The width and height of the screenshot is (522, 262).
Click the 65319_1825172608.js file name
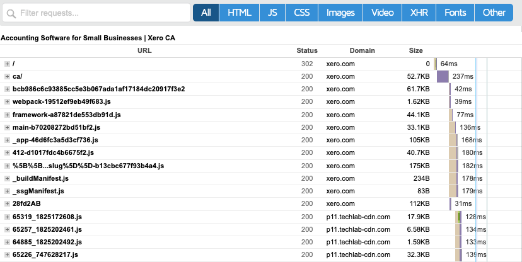[47, 217]
